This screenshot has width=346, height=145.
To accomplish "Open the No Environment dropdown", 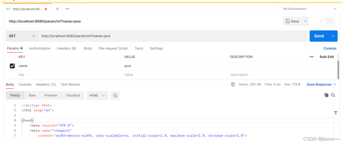I will [310, 9].
